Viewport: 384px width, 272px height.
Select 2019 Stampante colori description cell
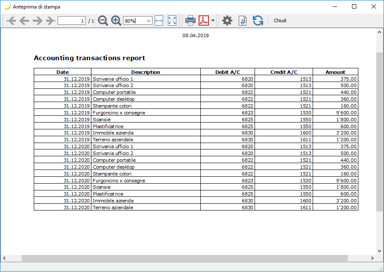[146, 106]
